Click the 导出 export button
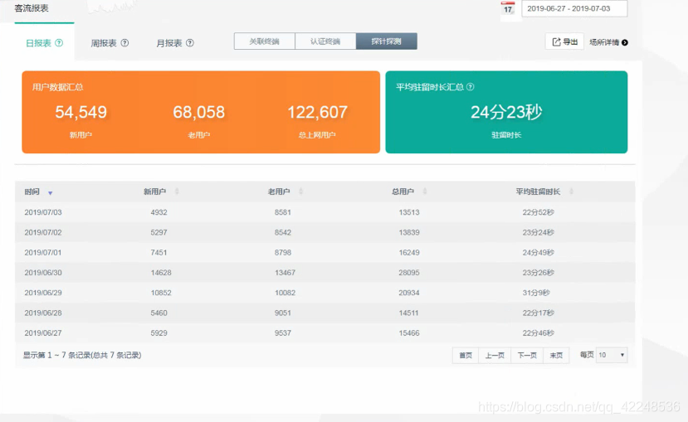Screen dimensions: 688x422 [x=564, y=41]
